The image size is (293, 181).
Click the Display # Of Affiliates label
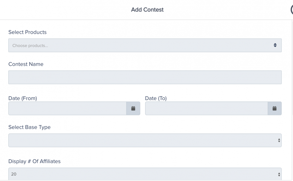click(34, 161)
